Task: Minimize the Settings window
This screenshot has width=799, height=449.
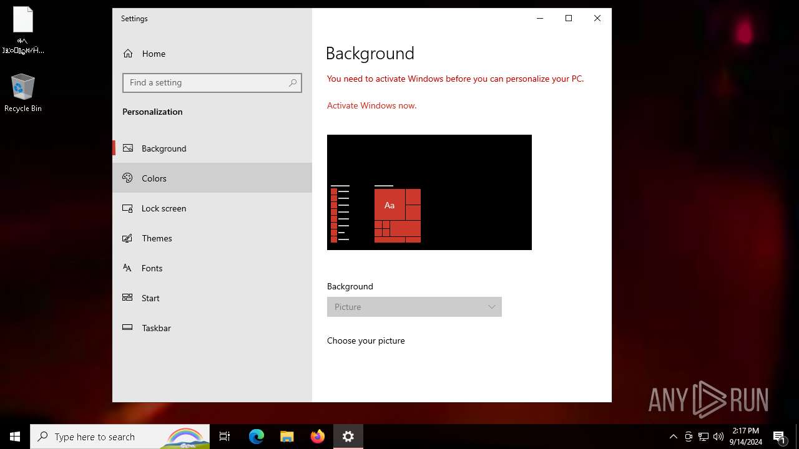Action: pyautogui.click(x=540, y=18)
